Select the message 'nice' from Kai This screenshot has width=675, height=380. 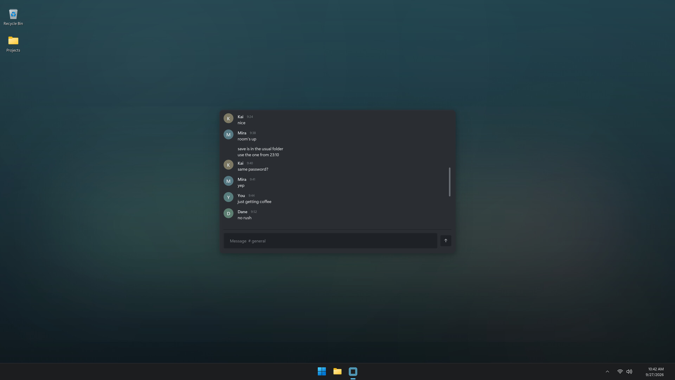241,123
